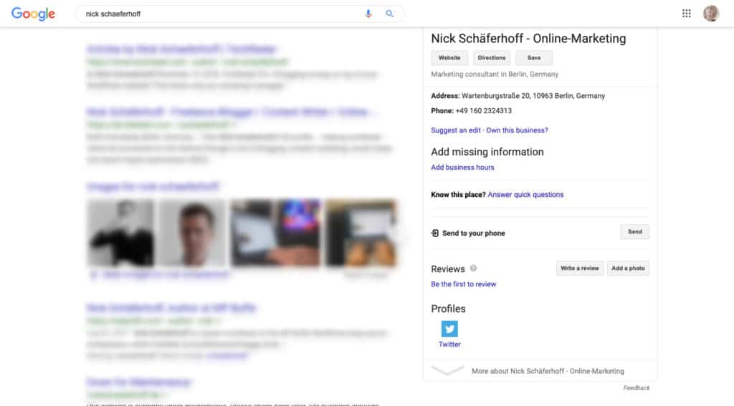The width and height of the screenshot is (734, 406).
Task: Expand more about Nick Schäferhoff chevron
Action: [447, 370]
